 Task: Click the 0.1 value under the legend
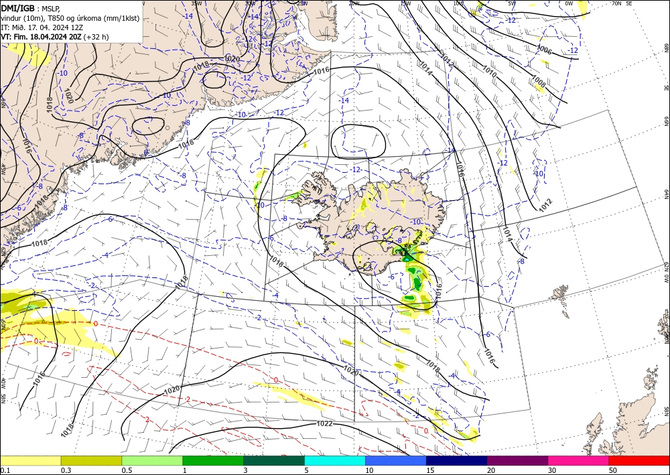(x=5, y=470)
